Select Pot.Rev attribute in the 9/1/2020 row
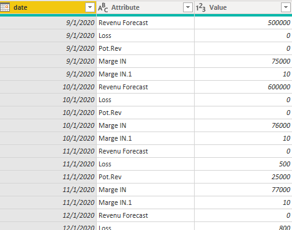This screenshot has height=230, width=292. (x=110, y=48)
